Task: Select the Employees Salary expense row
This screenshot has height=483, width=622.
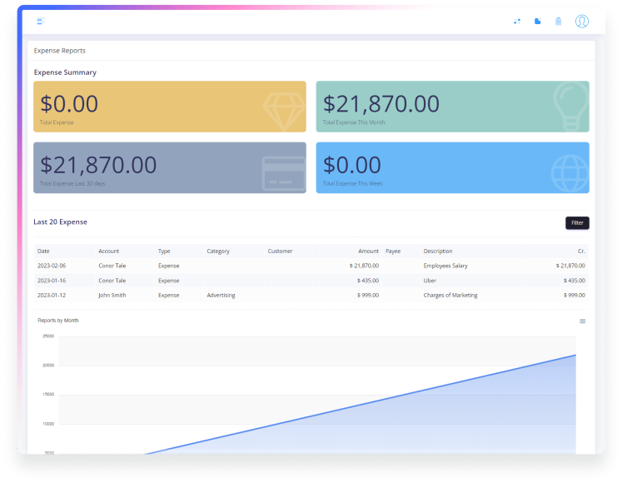Action: point(445,266)
